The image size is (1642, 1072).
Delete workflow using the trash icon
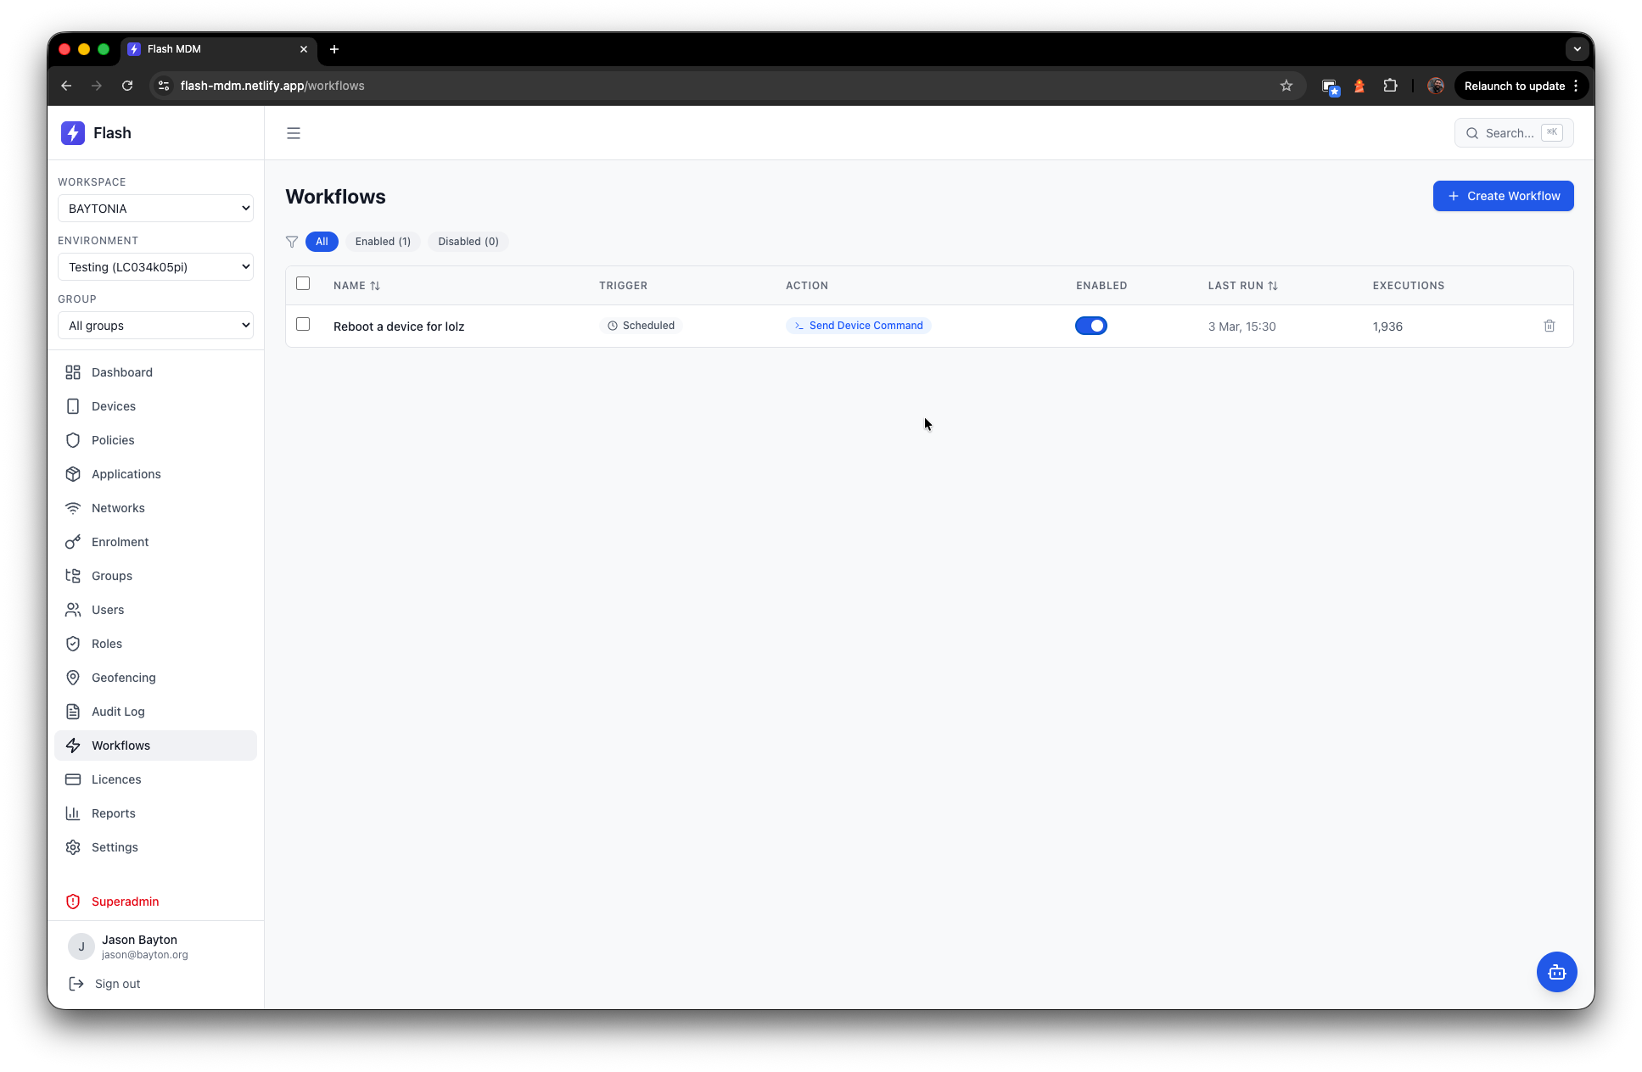point(1549,326)
